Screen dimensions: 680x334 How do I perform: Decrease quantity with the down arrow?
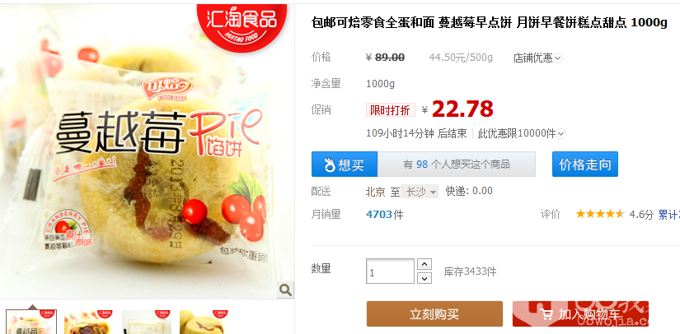coord(424,278)
